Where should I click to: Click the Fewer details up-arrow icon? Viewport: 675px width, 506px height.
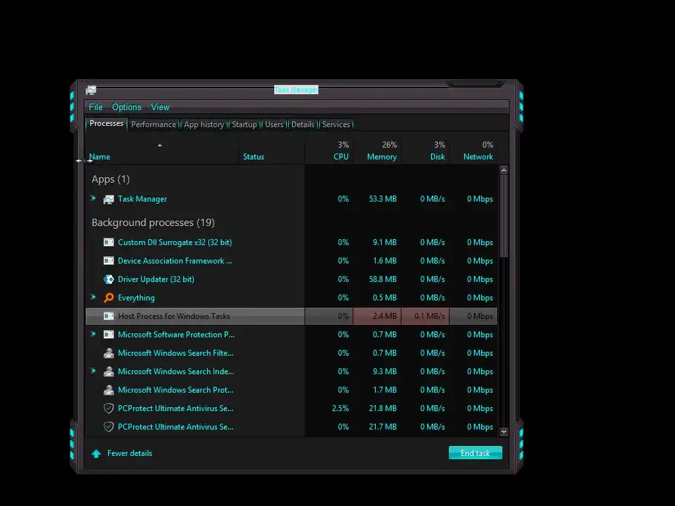pos(96,453)
